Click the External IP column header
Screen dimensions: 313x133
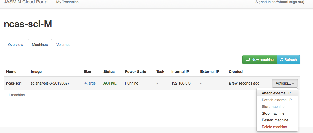pos(210,72)
